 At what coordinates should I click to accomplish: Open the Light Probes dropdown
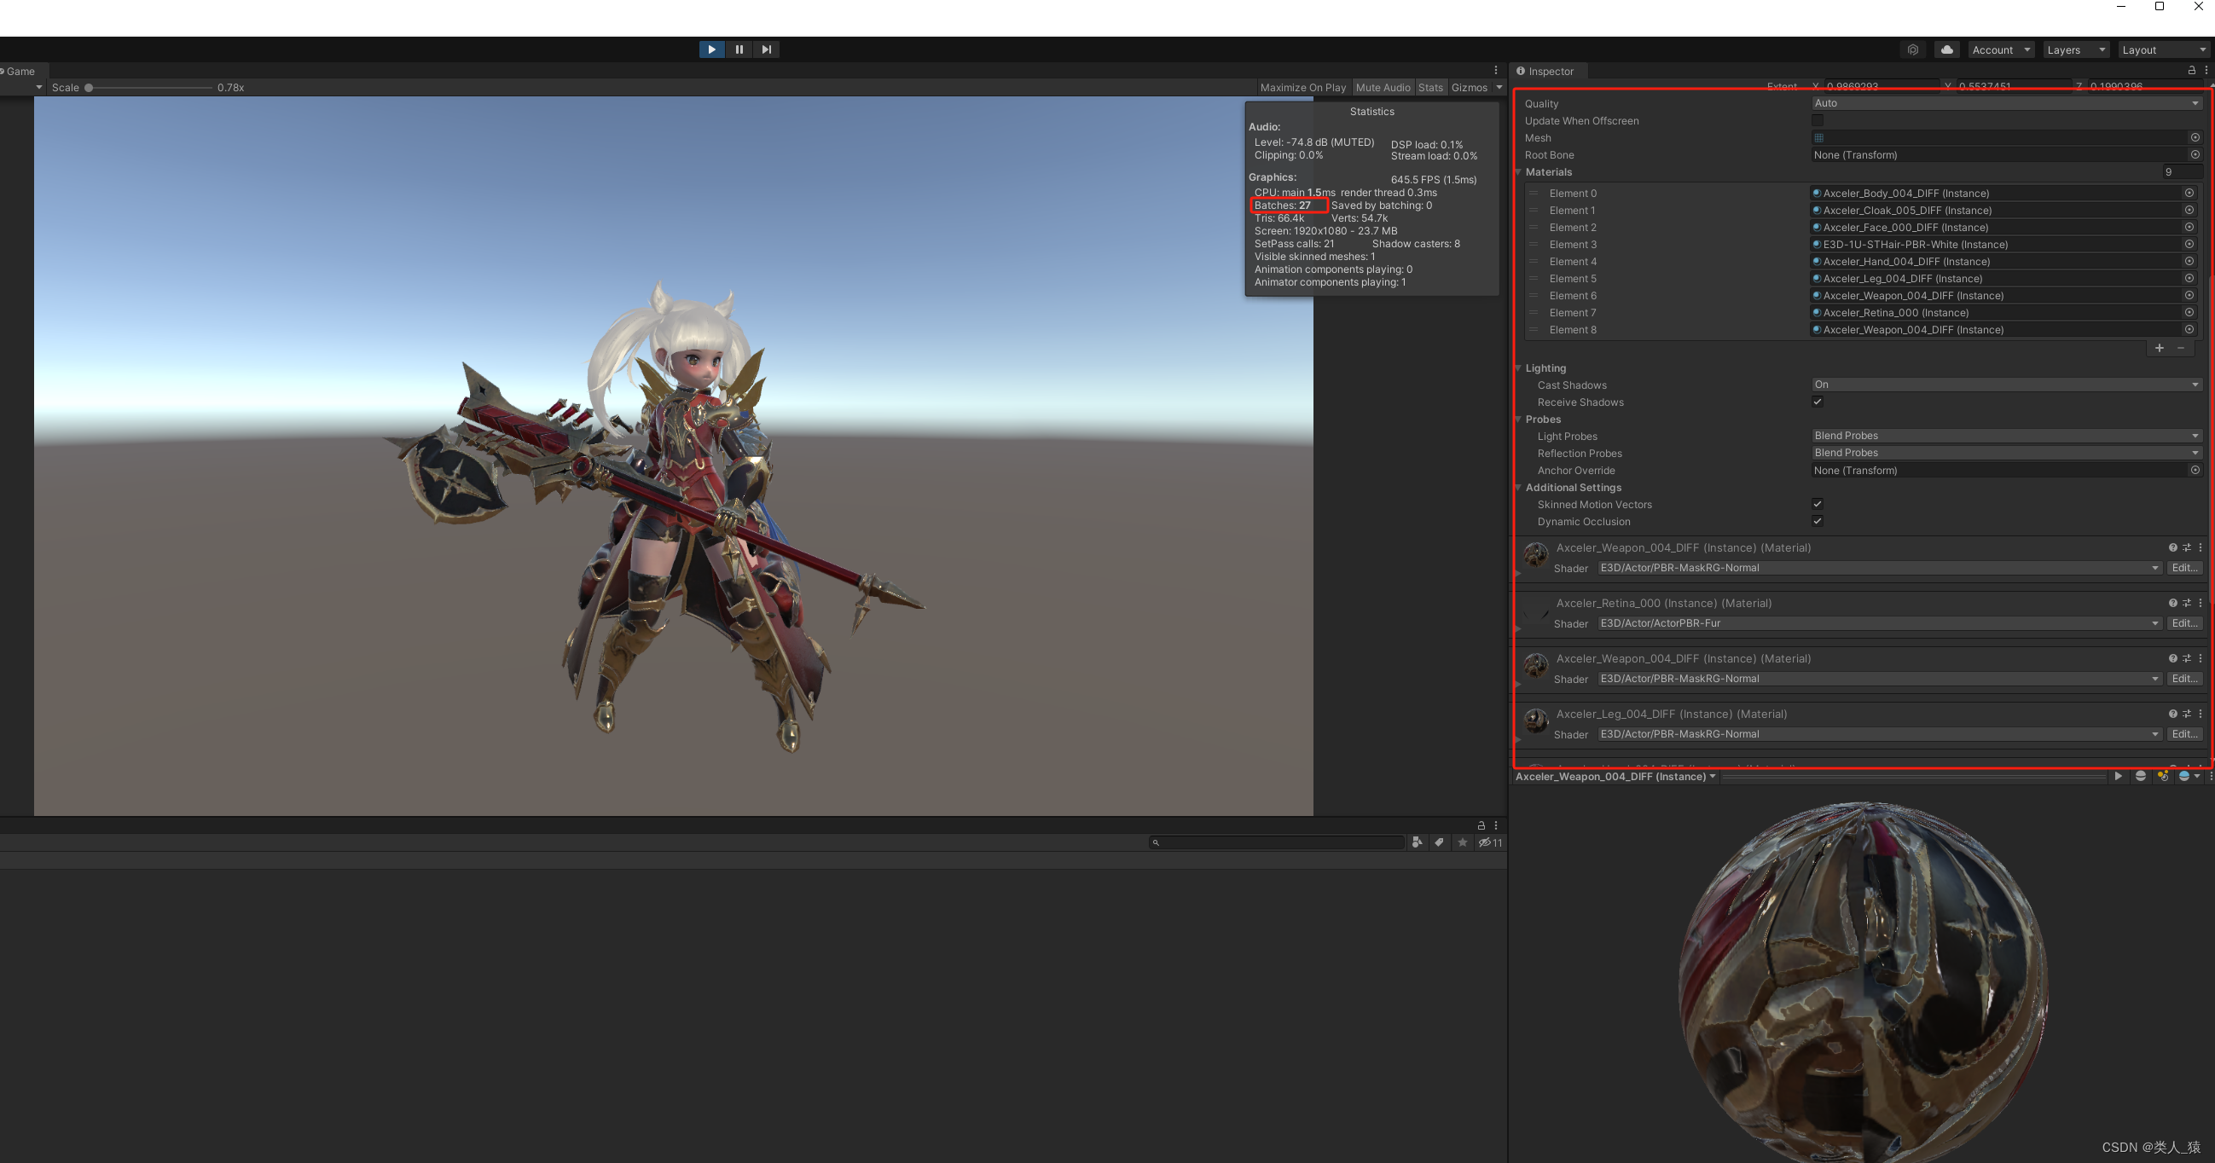pyautogui.click(x=2006, y=436)
